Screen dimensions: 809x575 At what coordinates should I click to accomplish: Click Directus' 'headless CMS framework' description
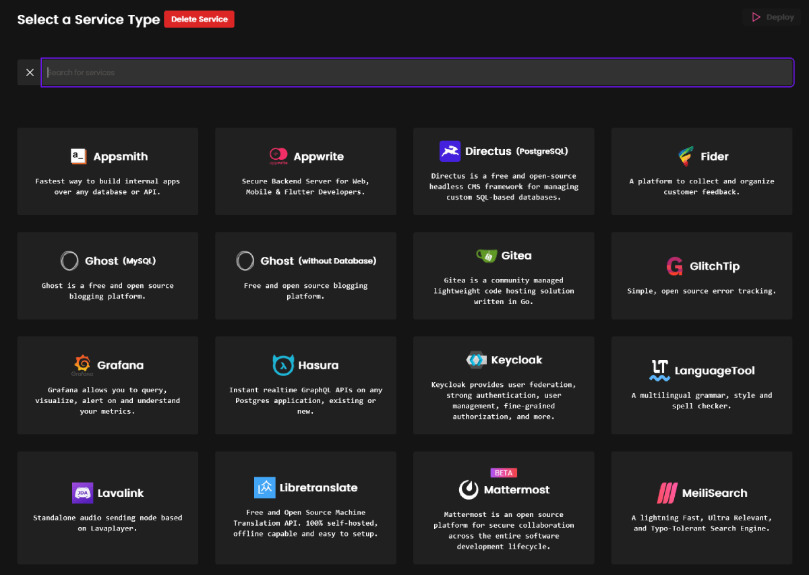click(x=504, y=187)
